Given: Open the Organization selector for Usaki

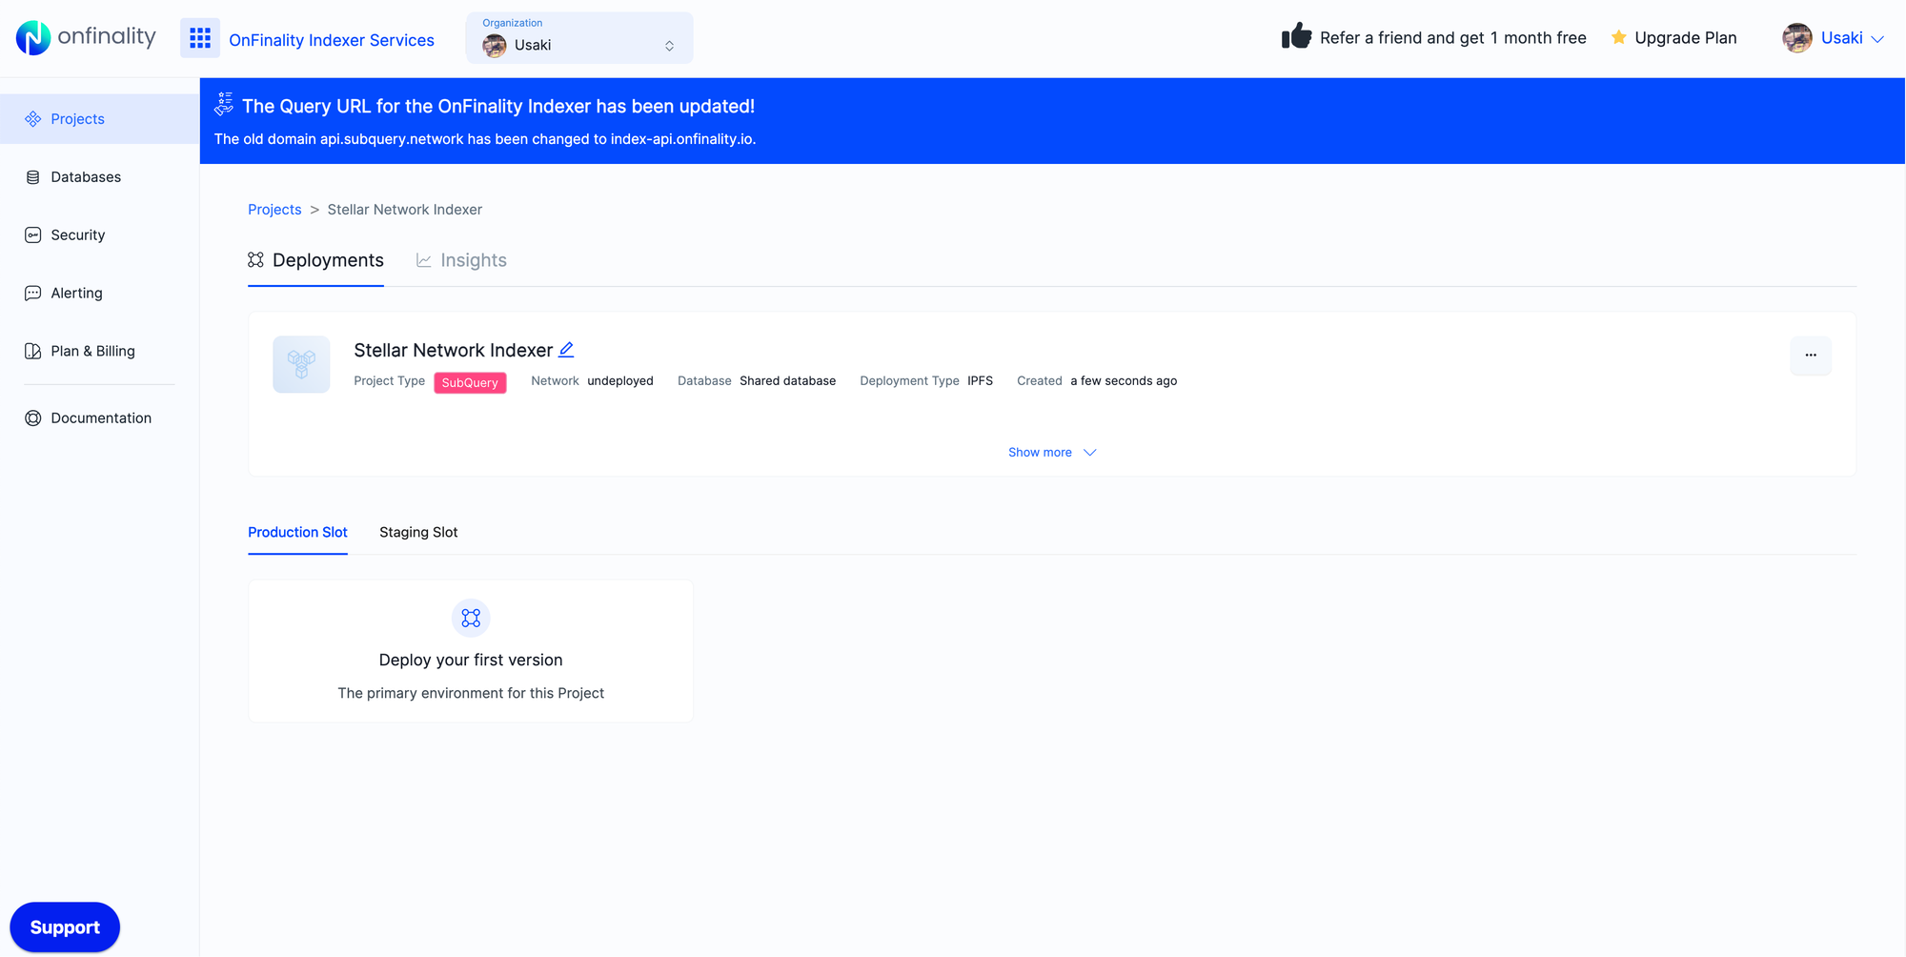Looking at the screenshot, I should coord(578,38).
